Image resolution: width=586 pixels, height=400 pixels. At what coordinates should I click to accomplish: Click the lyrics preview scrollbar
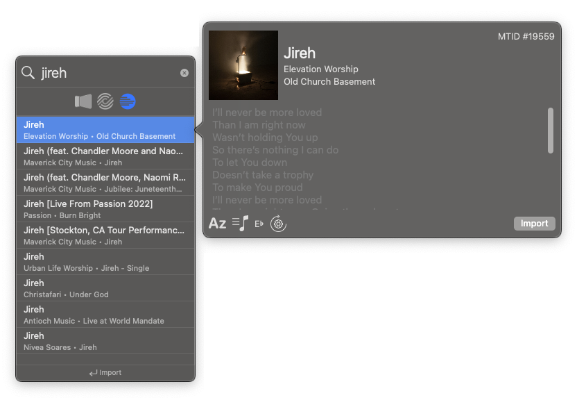pos(550,131)
